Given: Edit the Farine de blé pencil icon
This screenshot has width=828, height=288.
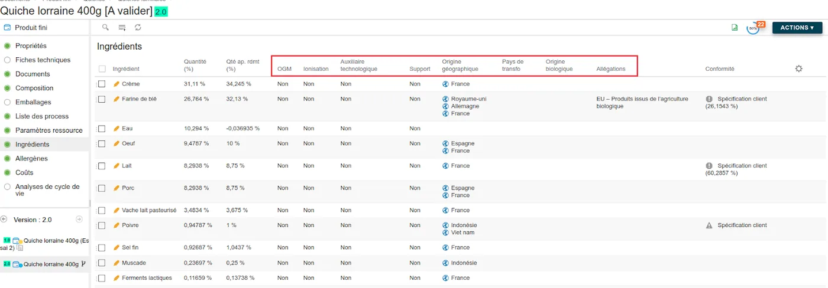Looking at the screenshot, I should click(117, 99).
